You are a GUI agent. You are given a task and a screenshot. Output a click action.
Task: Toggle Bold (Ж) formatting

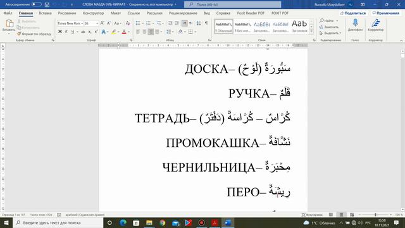tap(60, 32)
